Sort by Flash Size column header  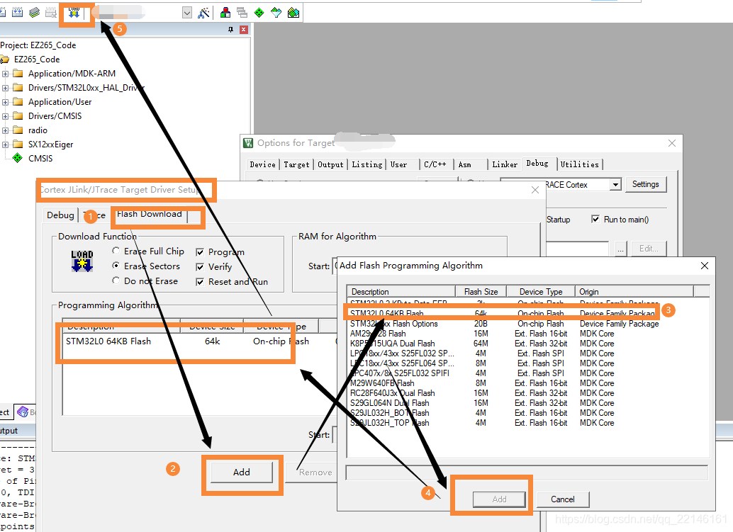pyautogui.click(x=481, y=291)
